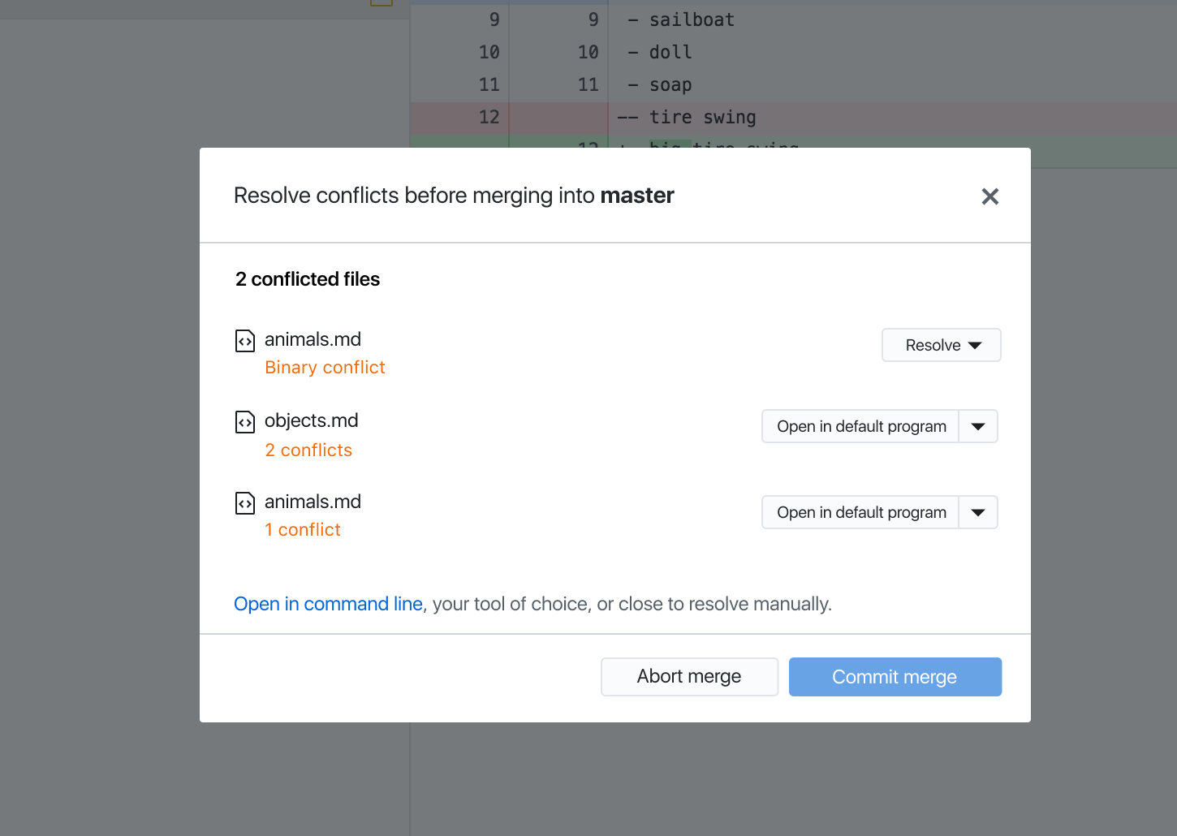Open the Resolve dropdown for animals.md
Image resolution: width=1177 pixels, height=836 pixels.
coord(941,345)
